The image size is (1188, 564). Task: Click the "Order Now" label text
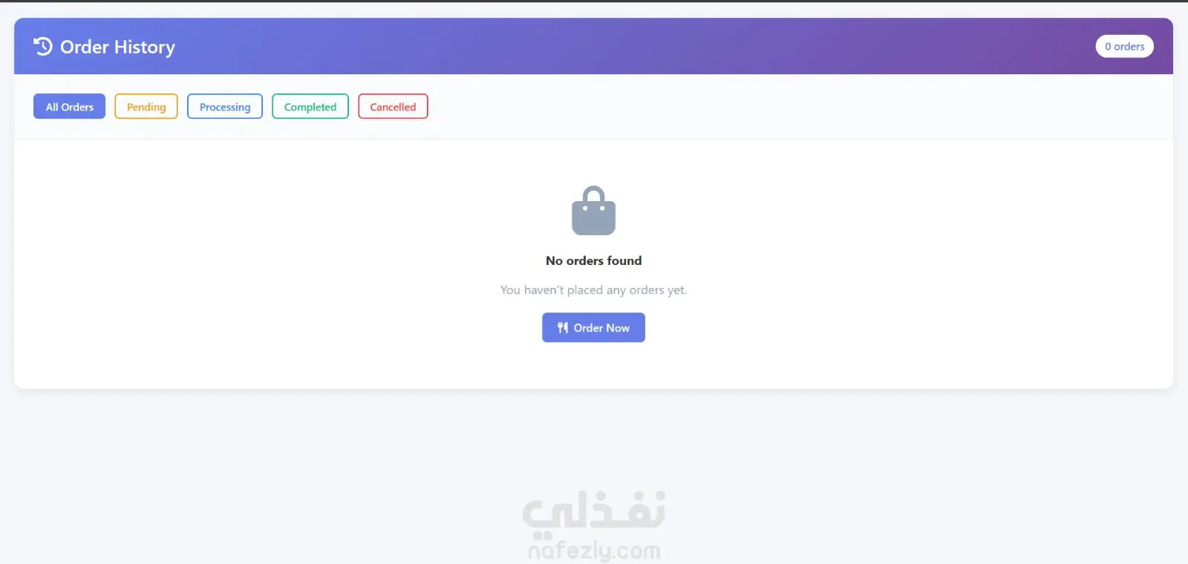(601, 327)
